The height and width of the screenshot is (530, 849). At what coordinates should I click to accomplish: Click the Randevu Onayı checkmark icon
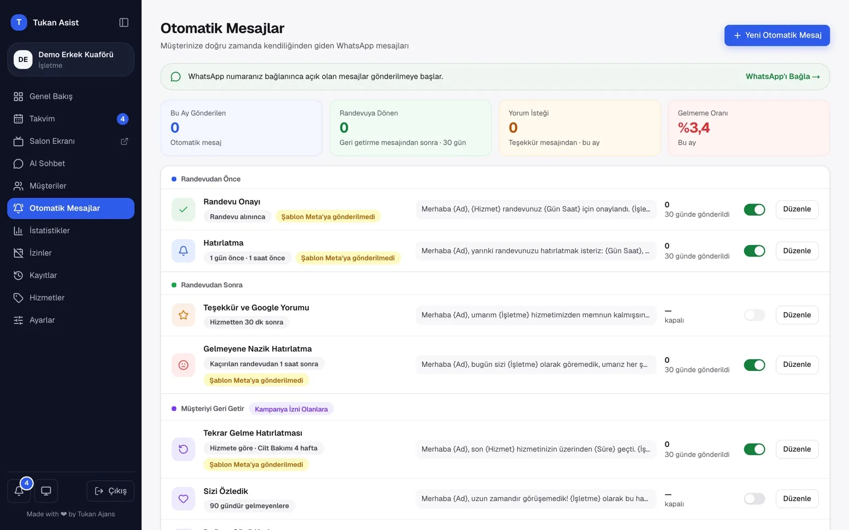(x=183, y=209)
